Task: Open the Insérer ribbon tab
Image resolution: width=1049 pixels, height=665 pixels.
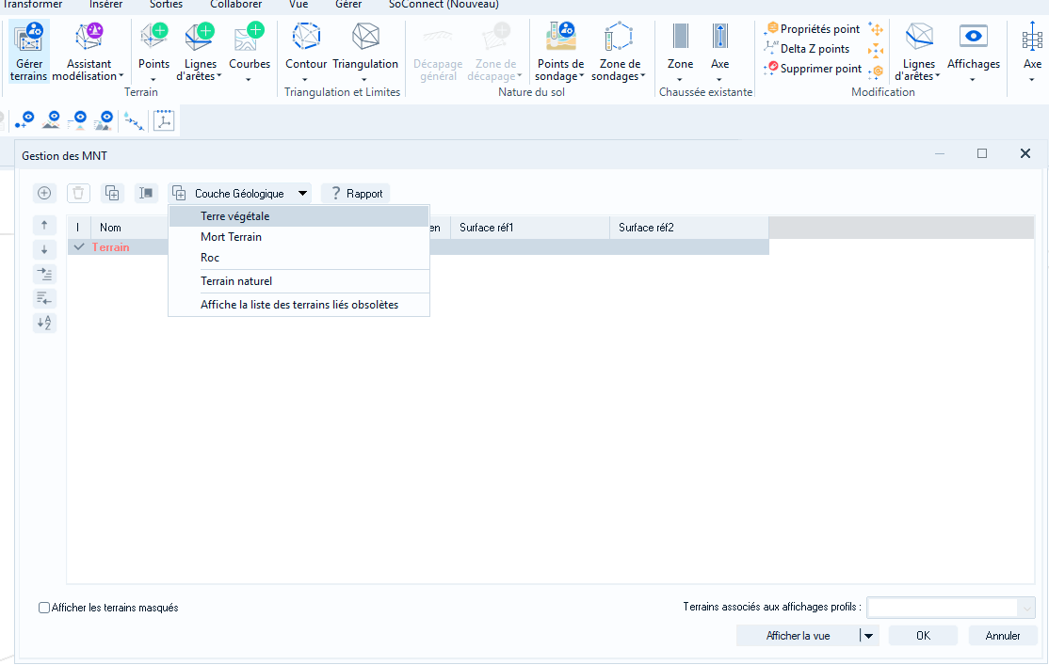Action: tap(105, 5)
